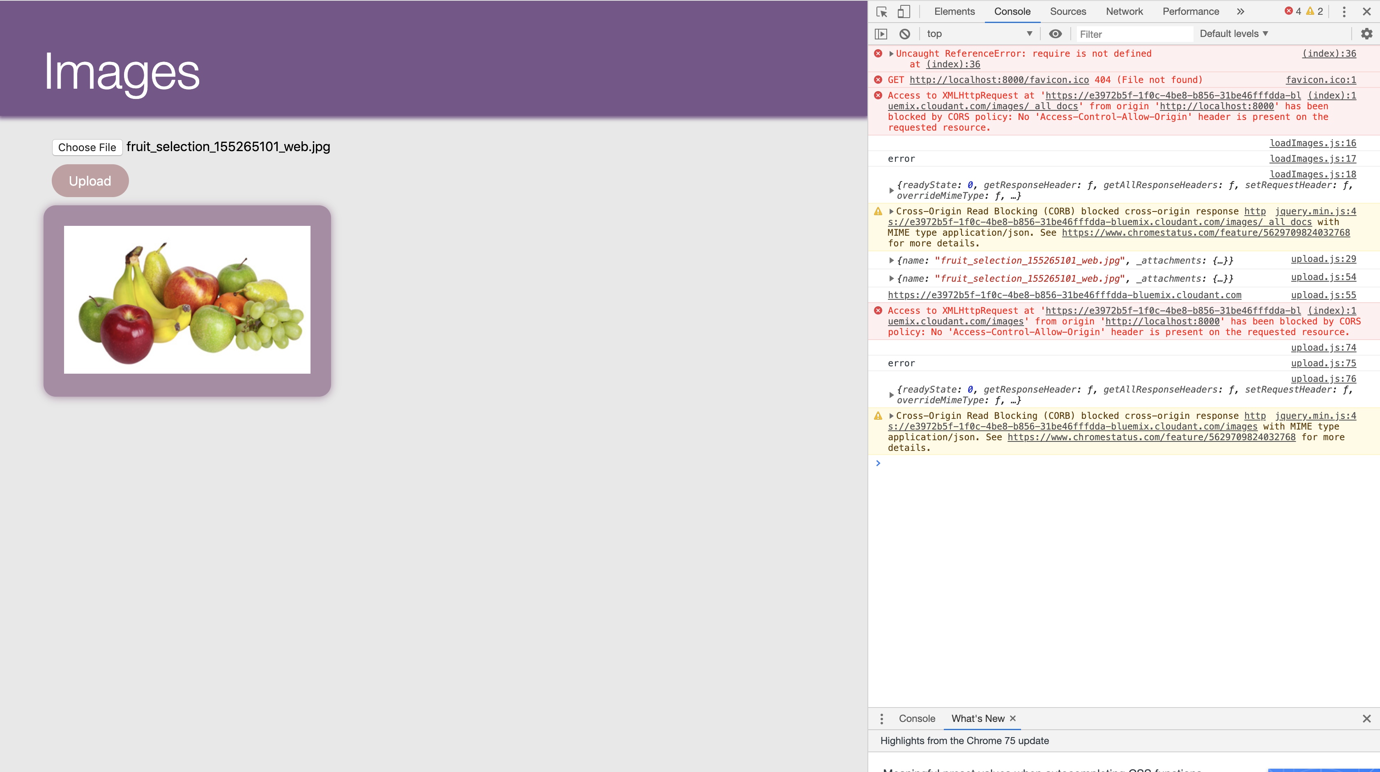Viewport: 1380px width, 772px height.
Task: Open the favicon.ico:1 source link
Action: pos(1320,80)
